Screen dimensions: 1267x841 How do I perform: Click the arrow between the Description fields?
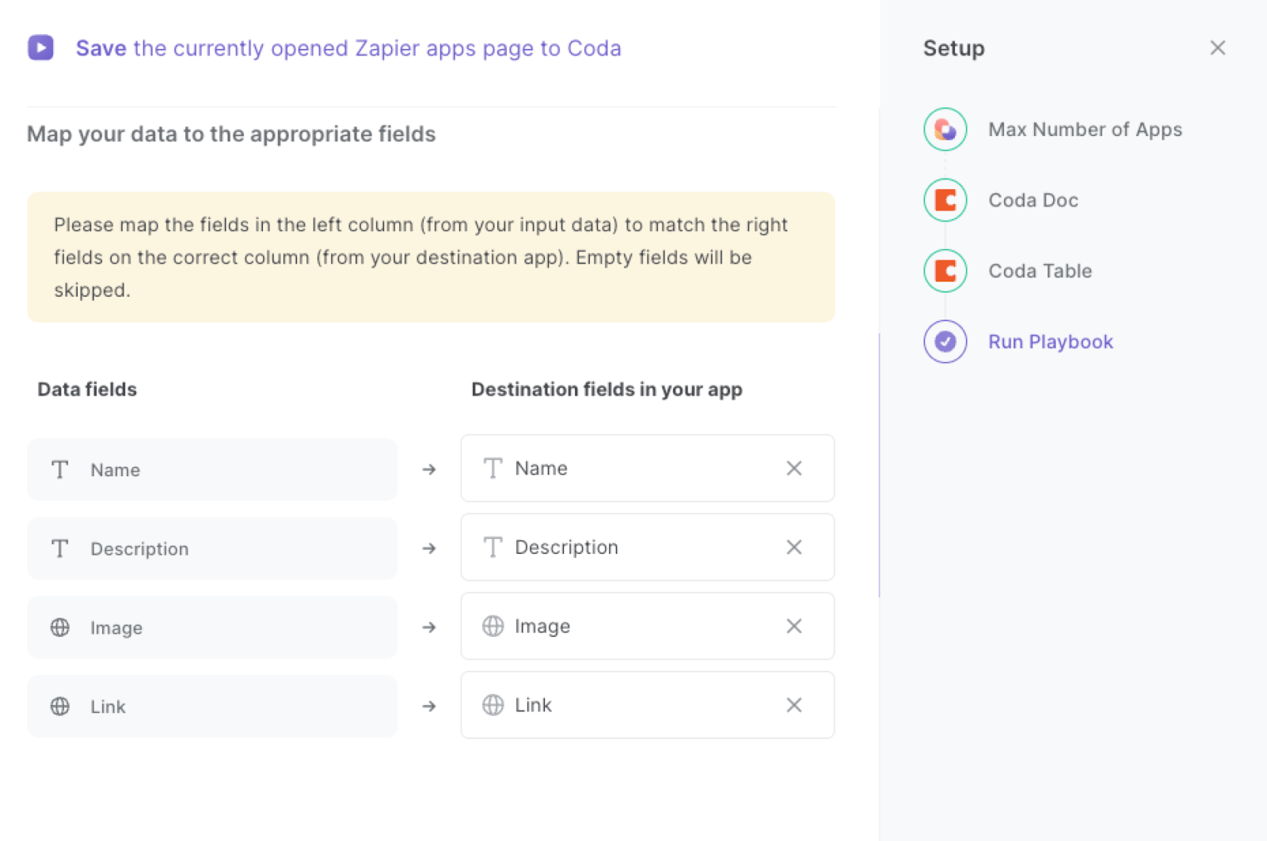tap(429, 548)
